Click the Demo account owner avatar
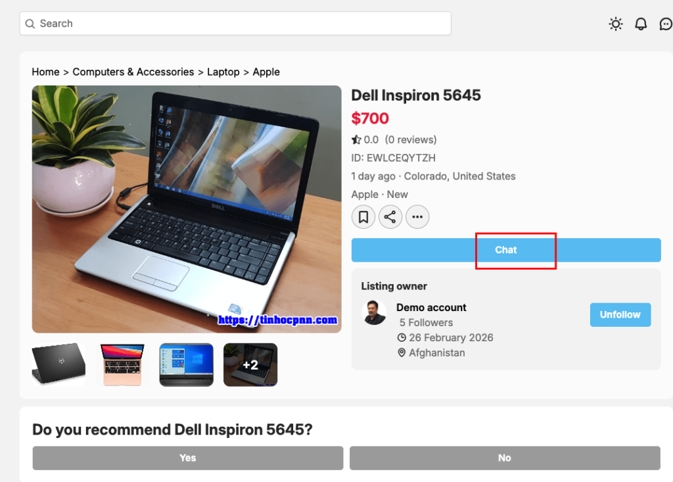The width and height of the screenshot is (673, 482). (x=375, y=313)
